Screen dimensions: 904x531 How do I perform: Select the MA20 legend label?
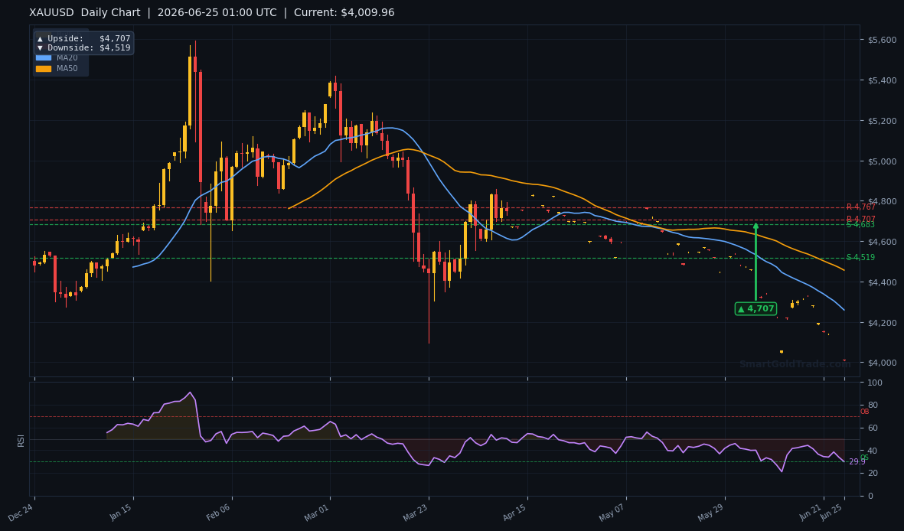67,57
